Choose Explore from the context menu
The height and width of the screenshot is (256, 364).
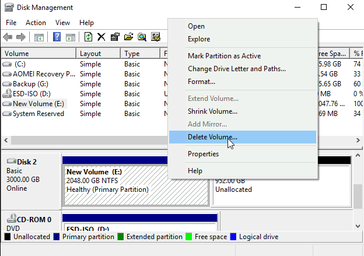point(243,39)
